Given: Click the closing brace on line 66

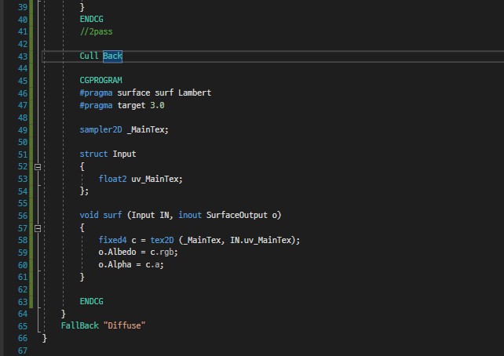Looking at the screenshot, I should [x=45, y=338].
